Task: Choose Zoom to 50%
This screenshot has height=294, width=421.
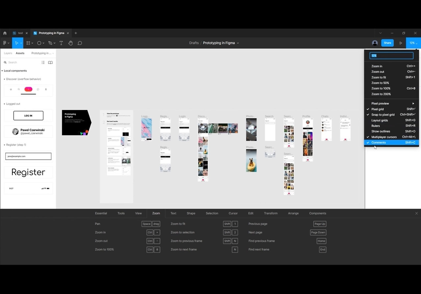Action: coord(391,83)
